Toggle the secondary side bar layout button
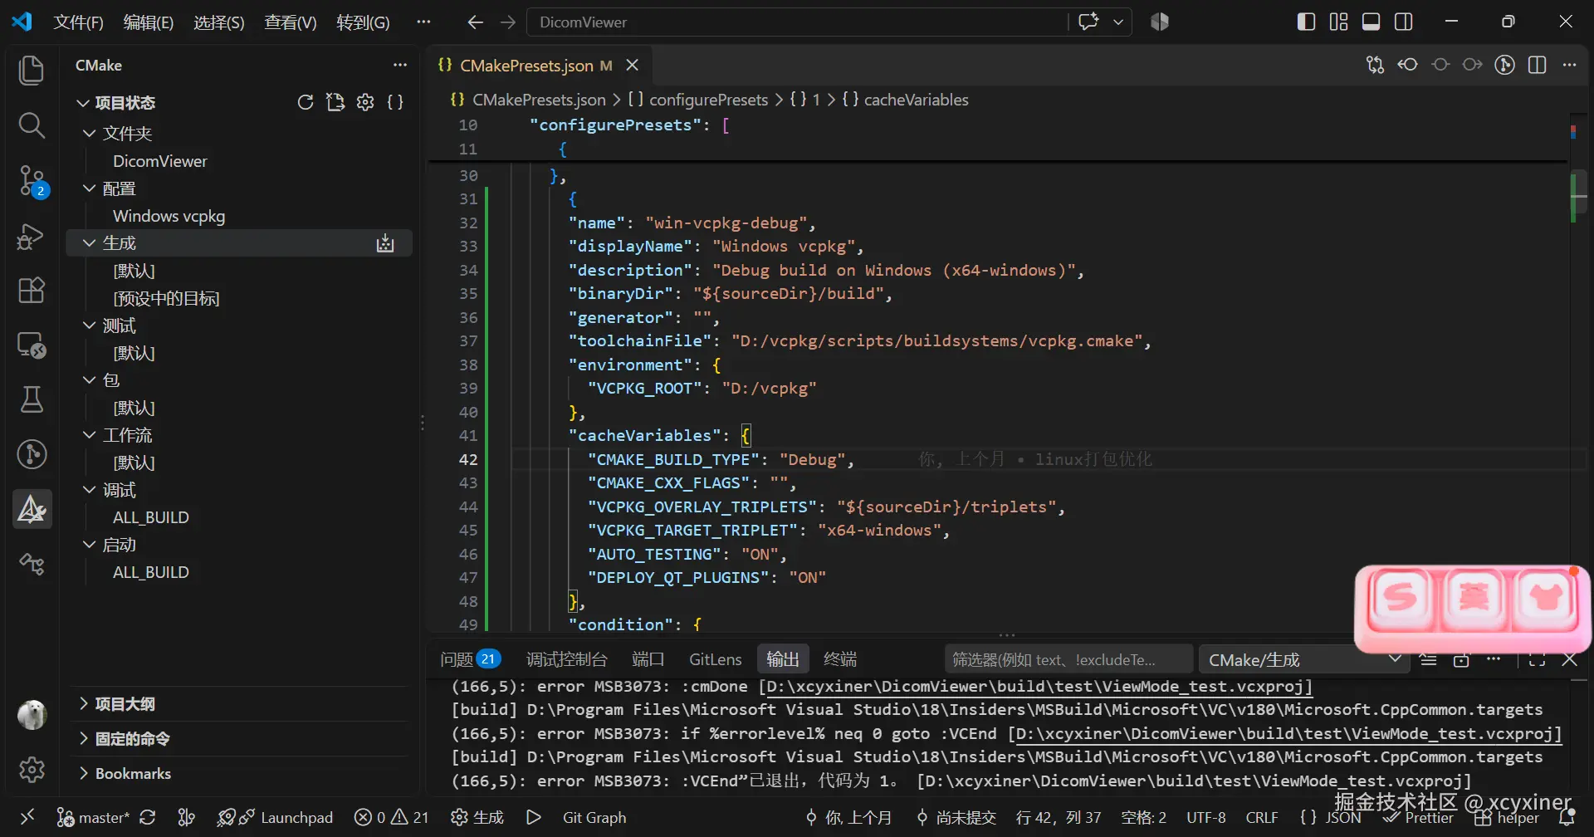 click(x=1404, y=22)
